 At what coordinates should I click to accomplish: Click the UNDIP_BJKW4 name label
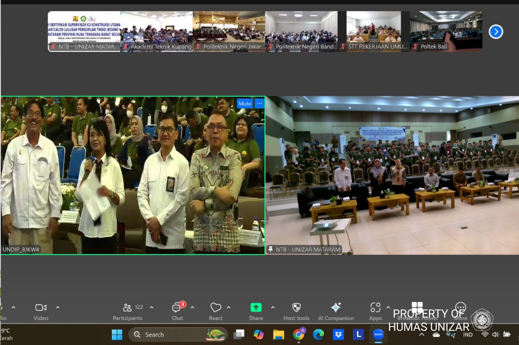pyautogui.click(x=21, y=249)
